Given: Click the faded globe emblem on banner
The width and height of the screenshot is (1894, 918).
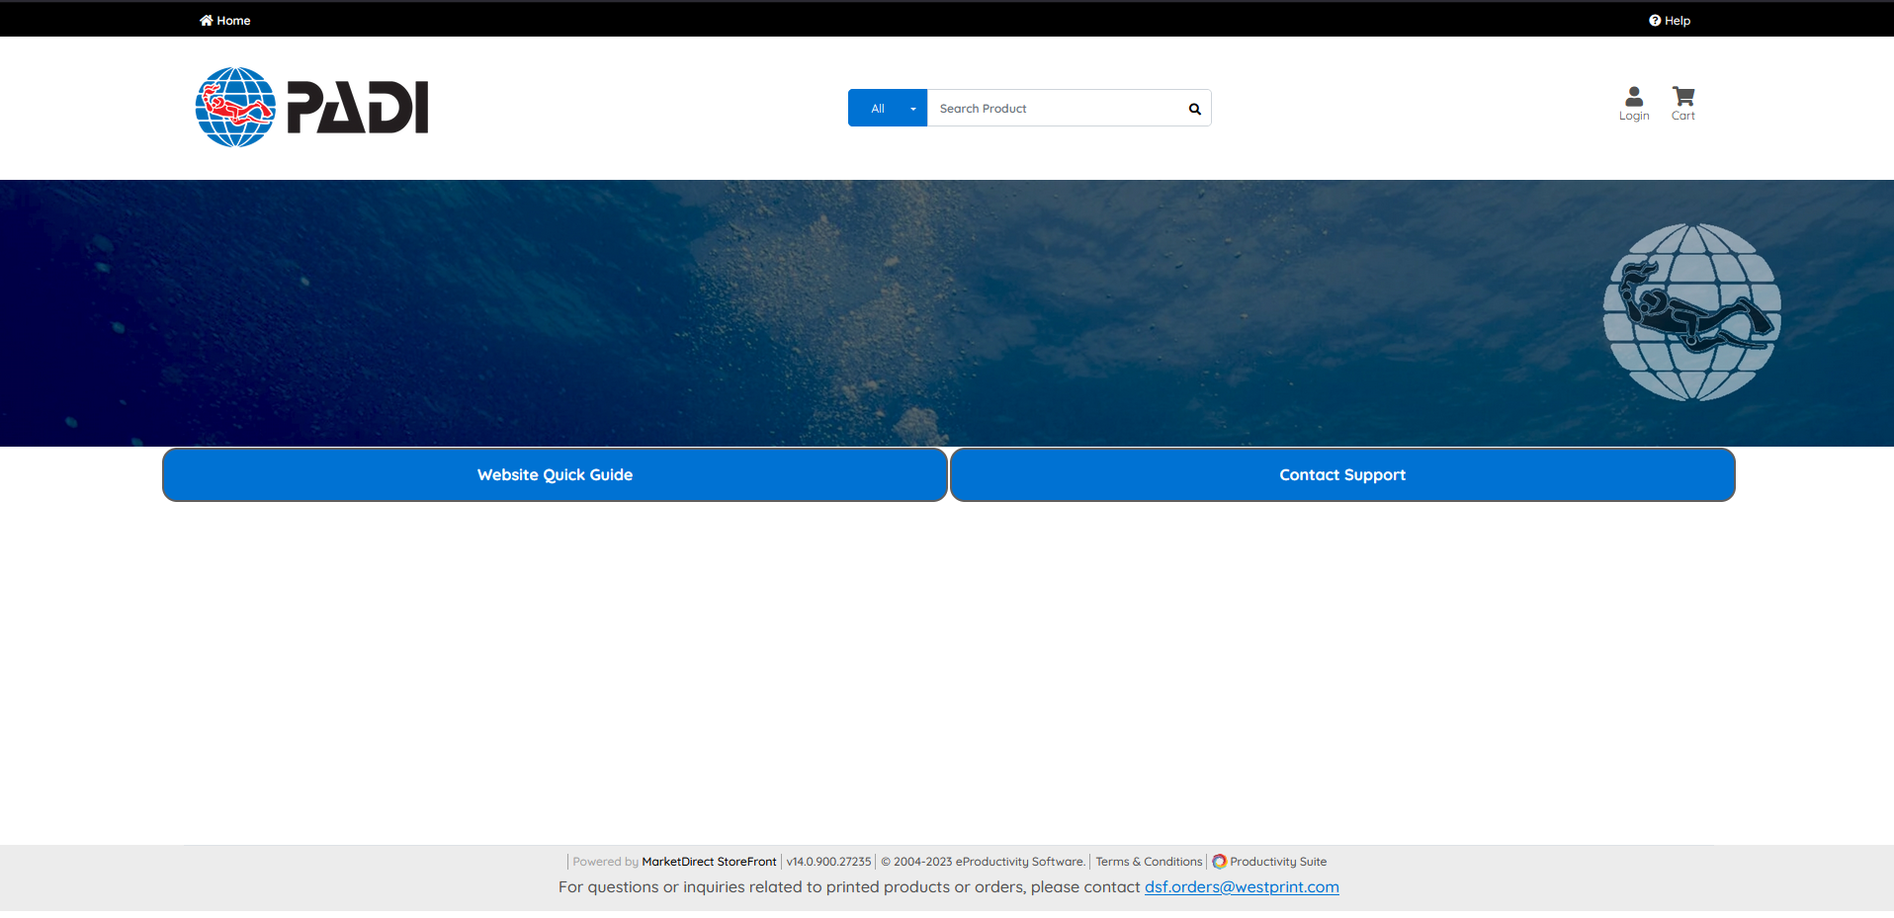Looking at the screenshot, I should tap(1691, 312).
